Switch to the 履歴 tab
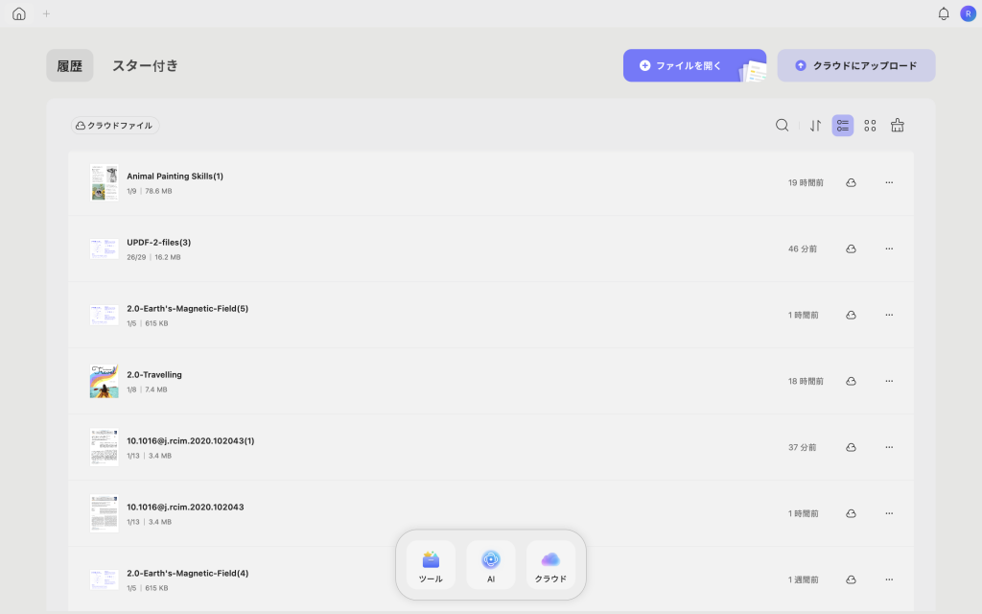The width and height of the screenshot is (982, 614). point(69,66)
